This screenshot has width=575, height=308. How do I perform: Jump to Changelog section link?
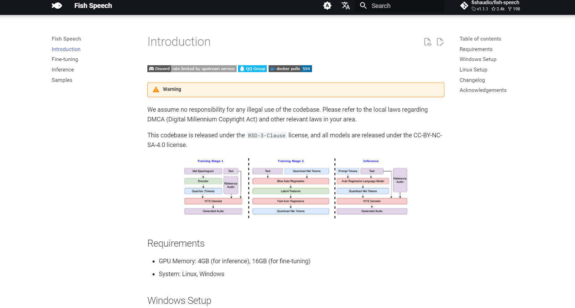(x=472, y=80)
